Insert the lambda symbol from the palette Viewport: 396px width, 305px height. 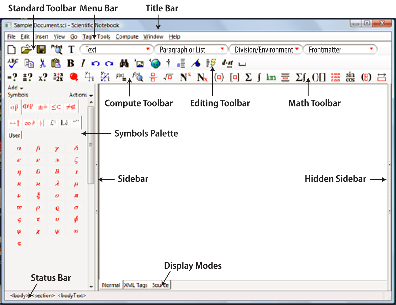coord(57,184)
